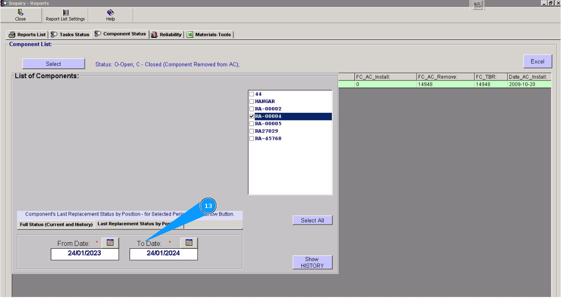The height and width of the screenshot is (298, 561).
Task: Open the To Date calendar picker
Action: point(189,243)
